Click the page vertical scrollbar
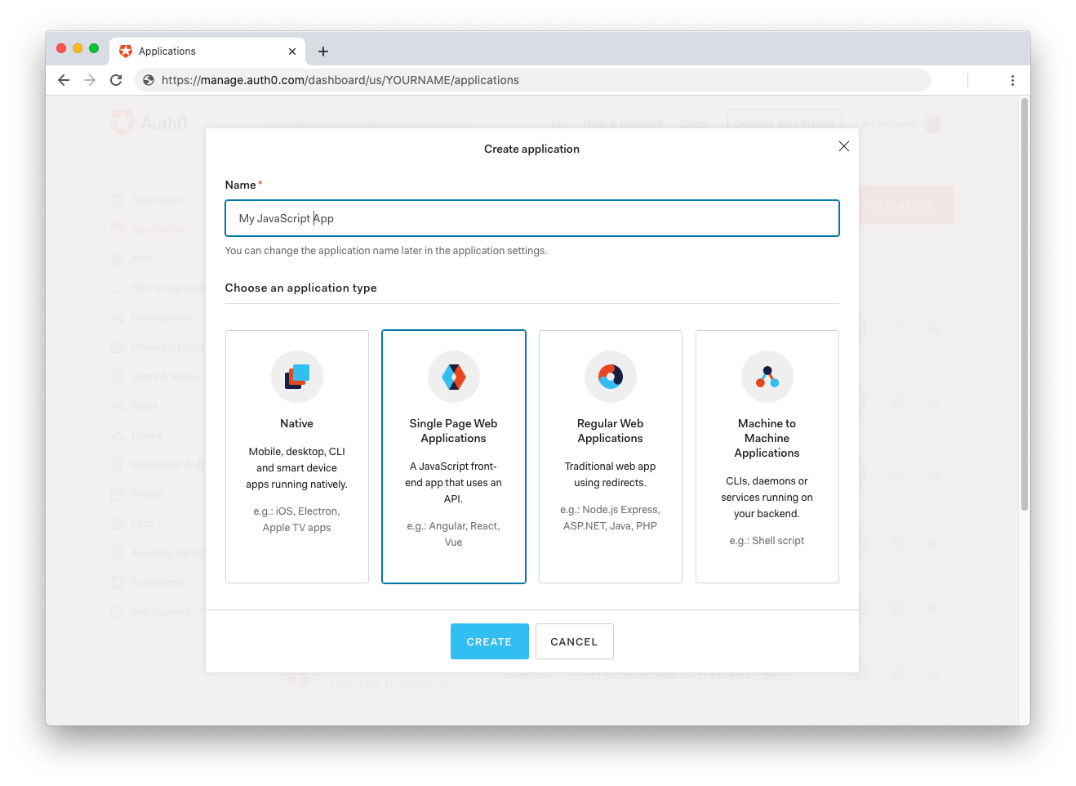1076x786 pixels. tap(1025, 305)
